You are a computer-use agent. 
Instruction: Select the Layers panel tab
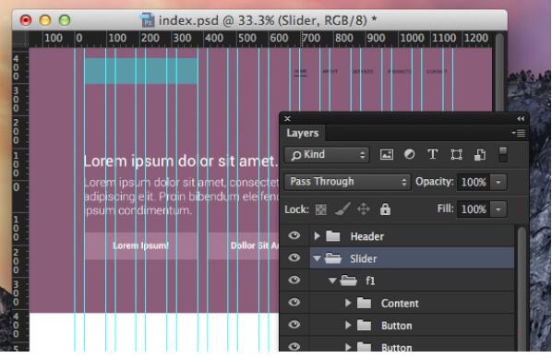(303, 133)
